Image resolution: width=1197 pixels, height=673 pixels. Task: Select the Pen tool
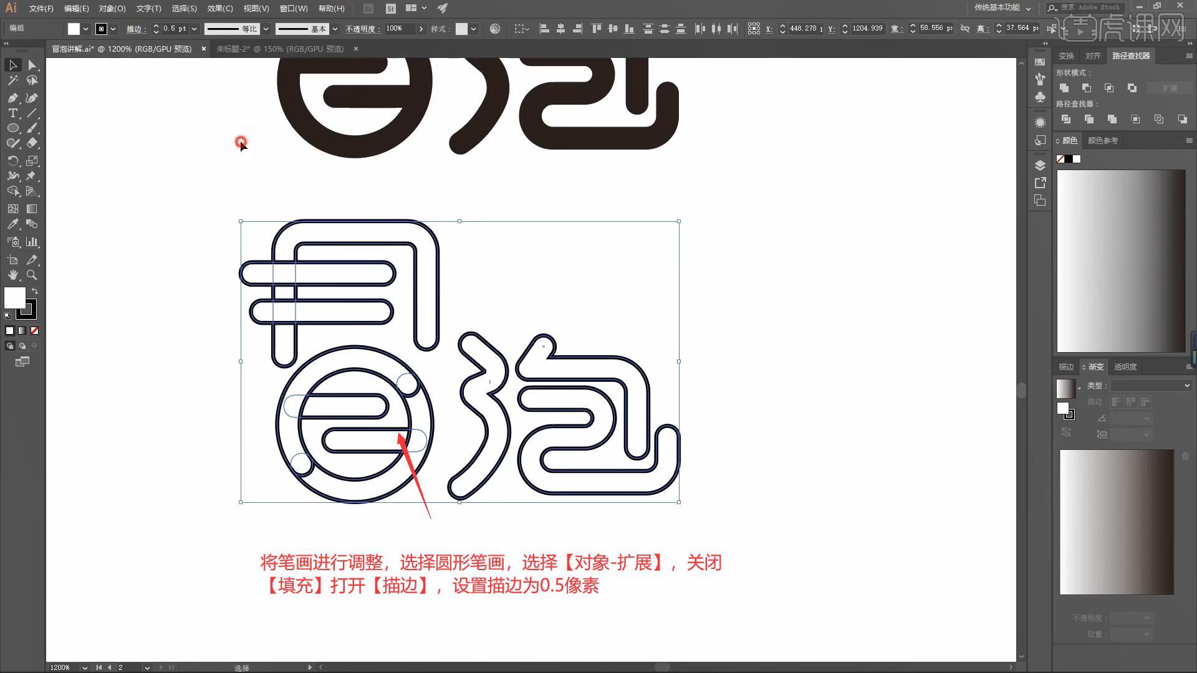click(12, 98)
